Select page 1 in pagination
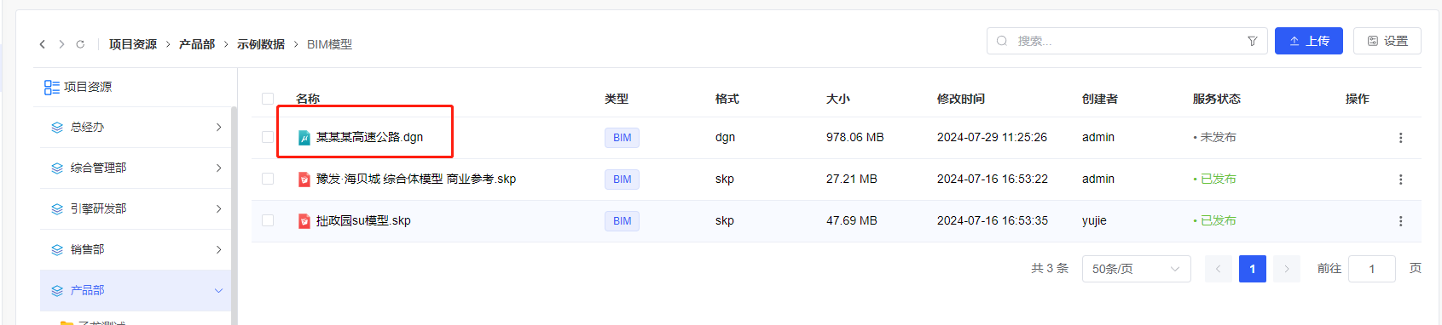Screen dimensions: 1442x325 click(x=1253, y=269)
